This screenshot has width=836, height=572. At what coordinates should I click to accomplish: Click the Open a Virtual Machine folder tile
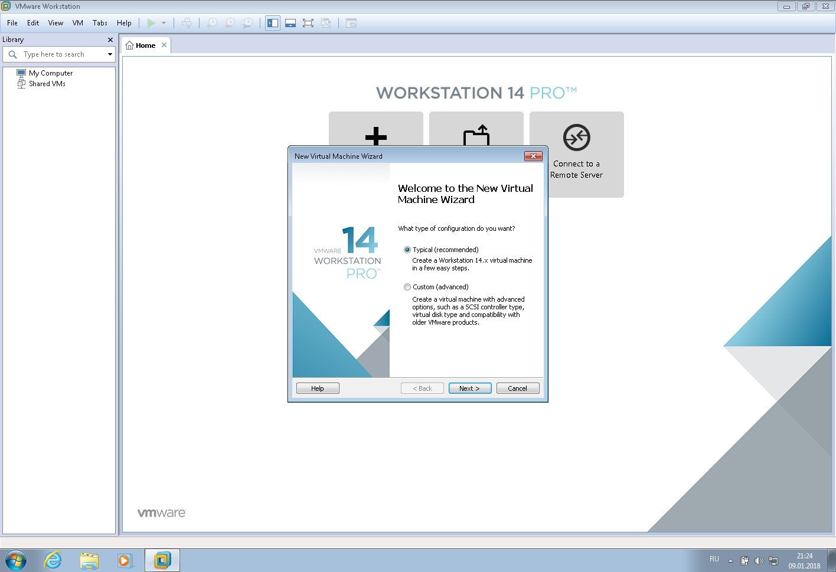click(x=476, y=129)
